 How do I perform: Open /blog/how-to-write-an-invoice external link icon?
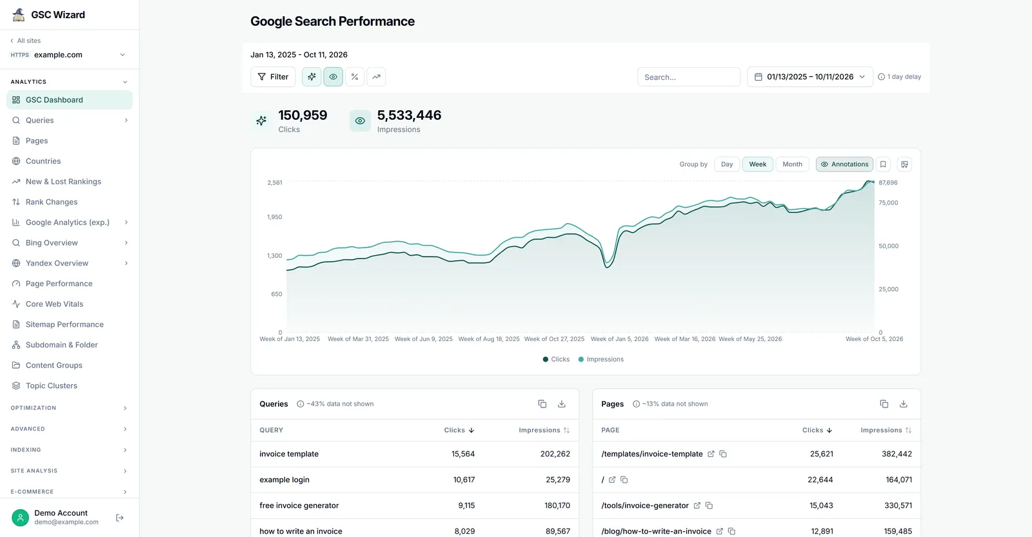pos(719,531)
